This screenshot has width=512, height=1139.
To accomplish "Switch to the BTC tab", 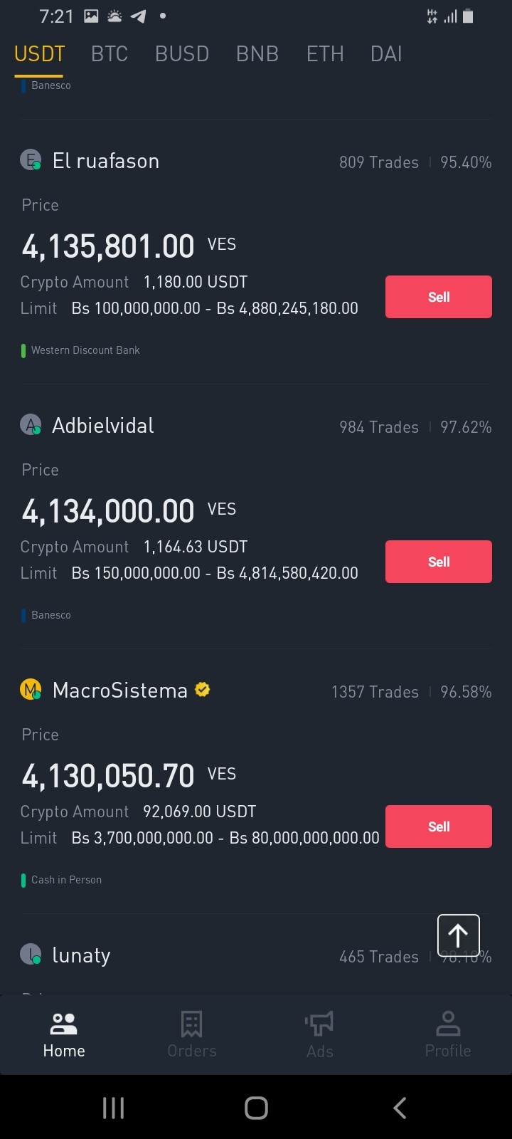I will point(110,54).
